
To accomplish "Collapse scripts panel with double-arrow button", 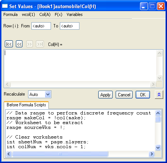I will pos(159,94).
